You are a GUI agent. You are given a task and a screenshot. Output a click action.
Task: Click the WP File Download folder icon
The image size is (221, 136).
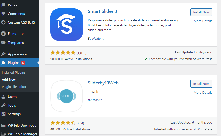click(x=3, y=125)
